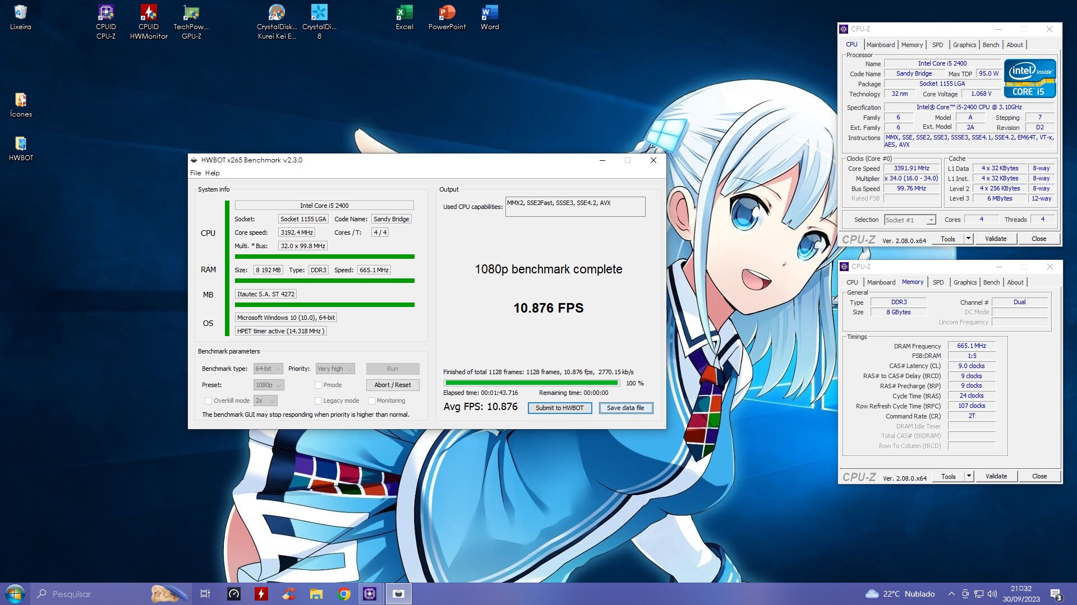The image size is (1077, 605).
Task: Toggle the Monitoring checkbox
Action: point(371,401)
